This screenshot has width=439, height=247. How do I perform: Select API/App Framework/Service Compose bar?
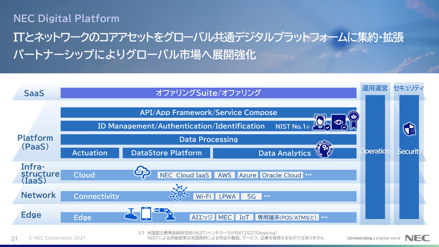pos(209,113)
